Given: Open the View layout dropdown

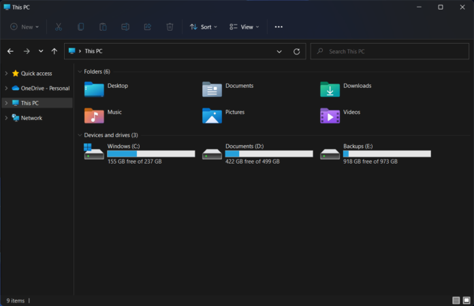Looking at the screenshot, I should [x=244, y=27].
